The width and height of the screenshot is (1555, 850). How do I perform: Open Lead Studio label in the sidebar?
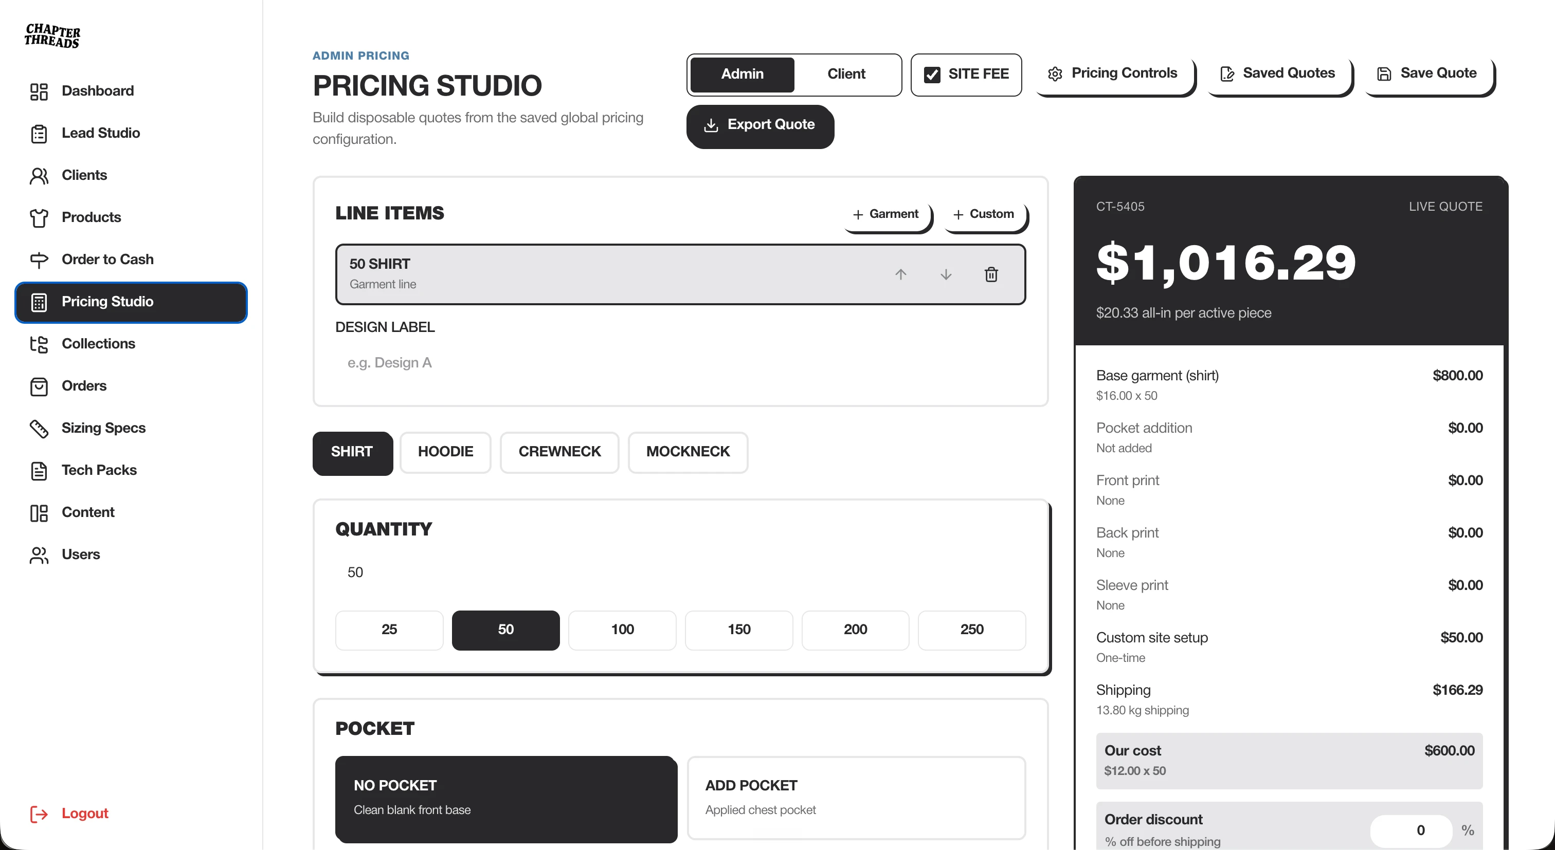[x=101, y=133]
